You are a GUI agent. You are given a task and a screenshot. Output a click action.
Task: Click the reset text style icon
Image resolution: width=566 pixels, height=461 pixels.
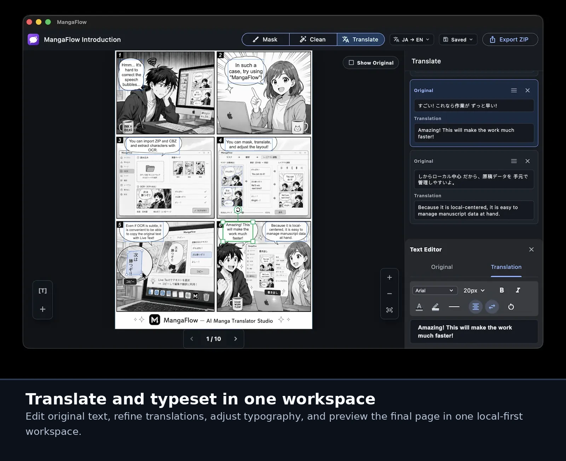[511, 307]
